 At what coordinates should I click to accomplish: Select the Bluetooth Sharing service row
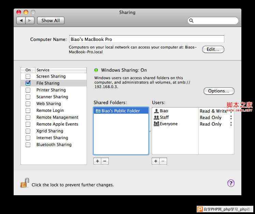click(54, 145)
